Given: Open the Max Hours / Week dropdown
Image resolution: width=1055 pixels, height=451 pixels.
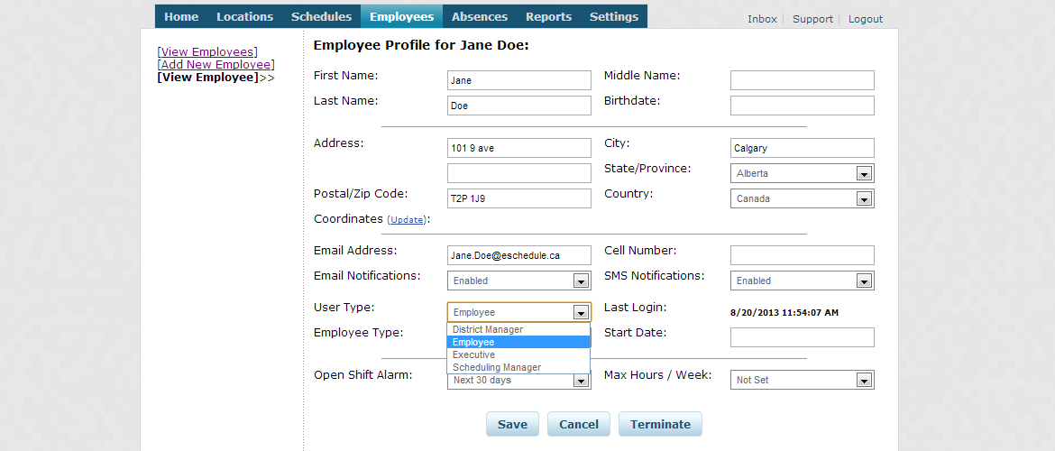Looking at the screenshot, I should pos(802,380).
